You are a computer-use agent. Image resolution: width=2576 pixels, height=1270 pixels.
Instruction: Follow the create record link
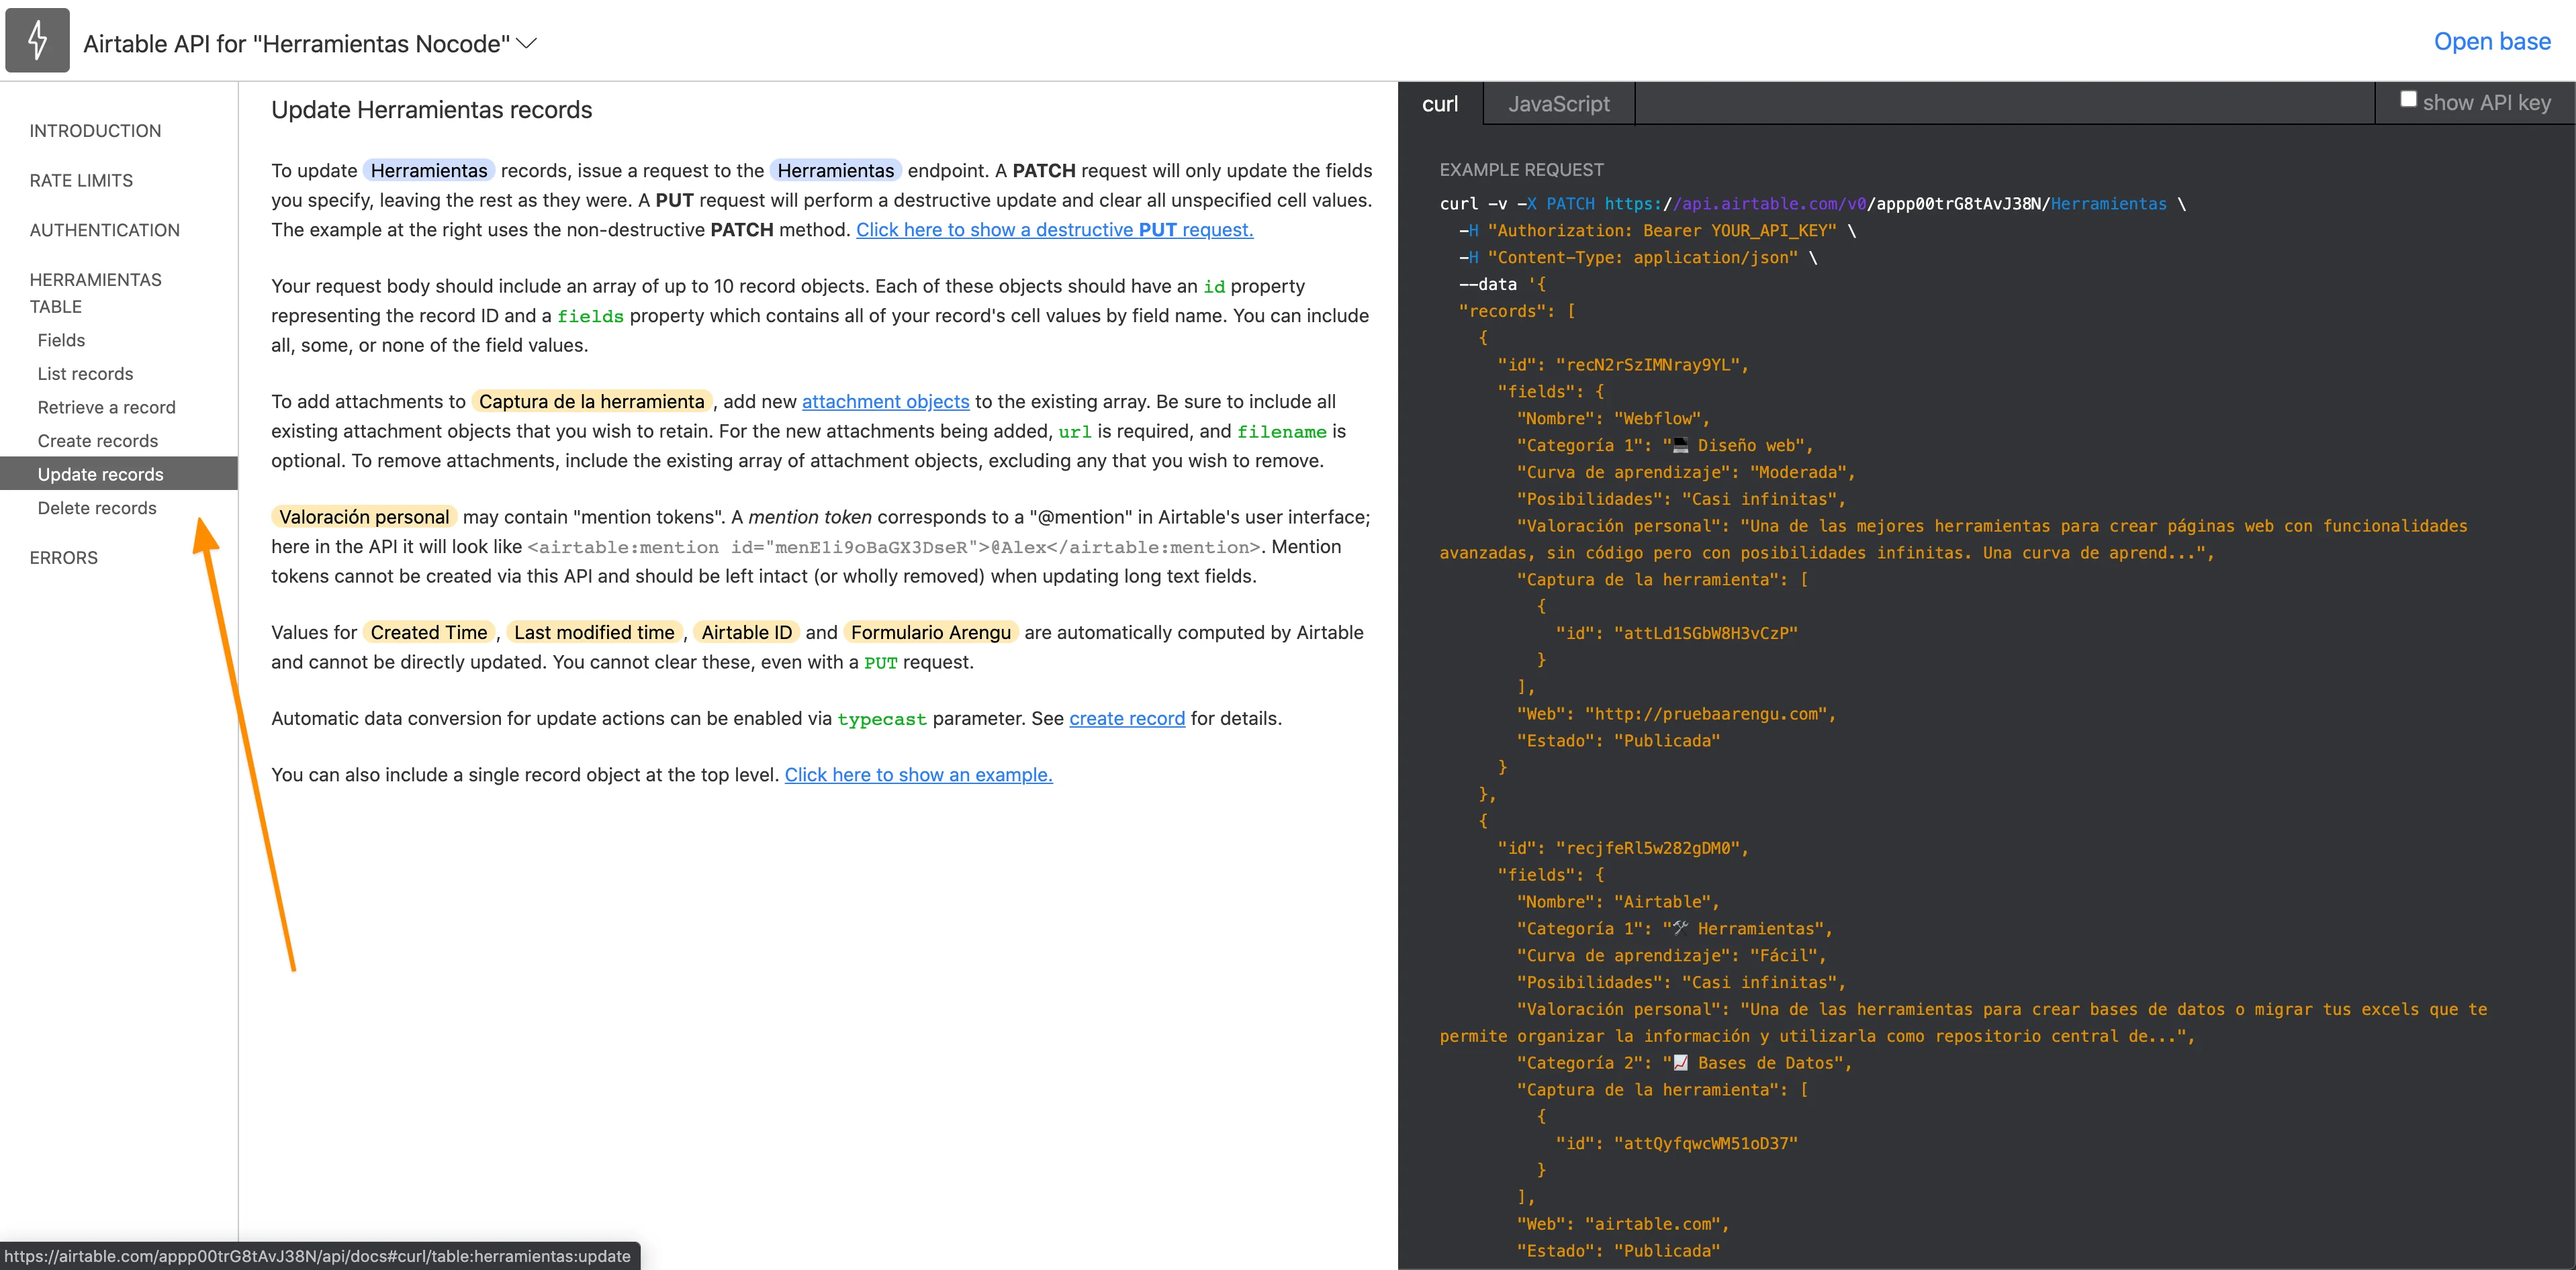tap(1126, 718)
